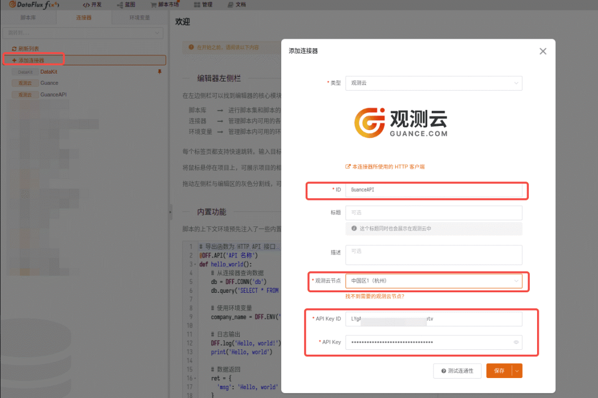
Task: Collapse code line 3 fold arrow
Action: point(195,264)
